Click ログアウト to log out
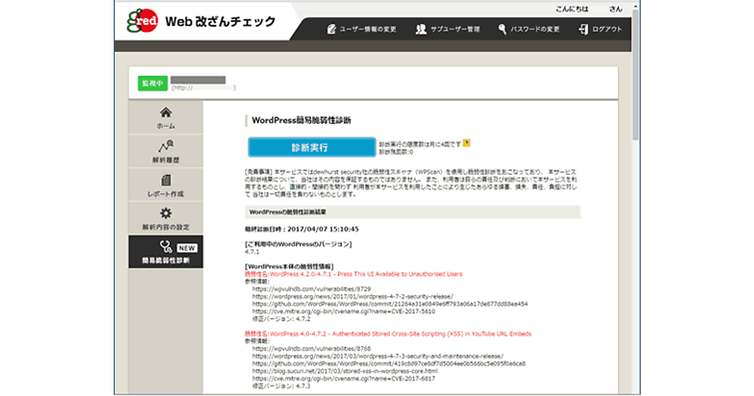Screen dimensions: 754x396 pos(601,30)
